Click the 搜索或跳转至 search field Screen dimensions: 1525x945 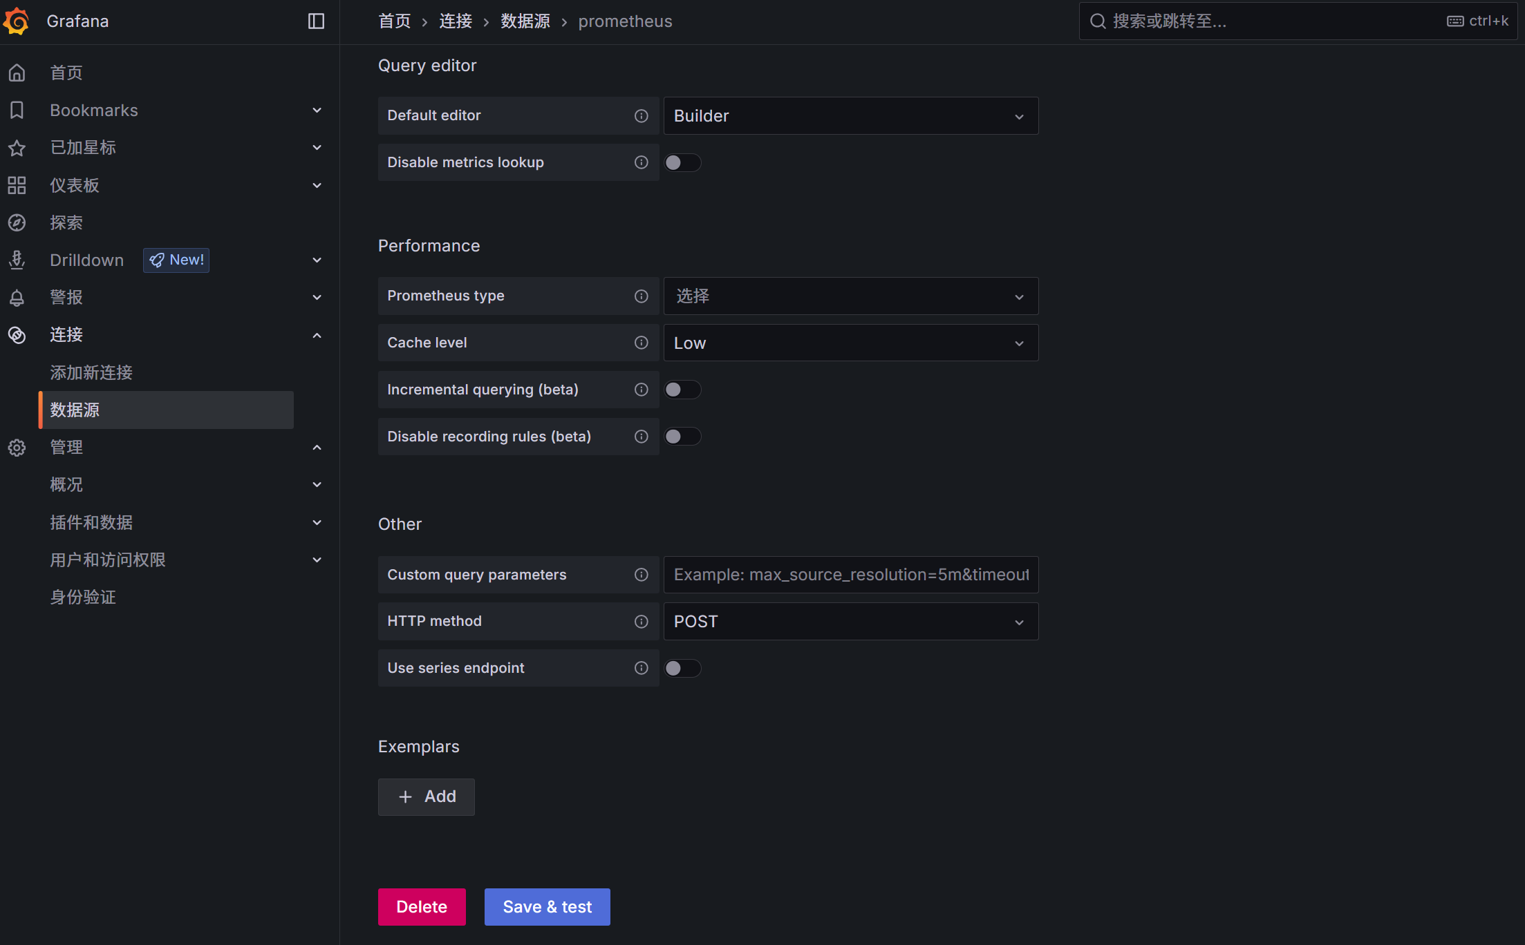[1298, 21]
